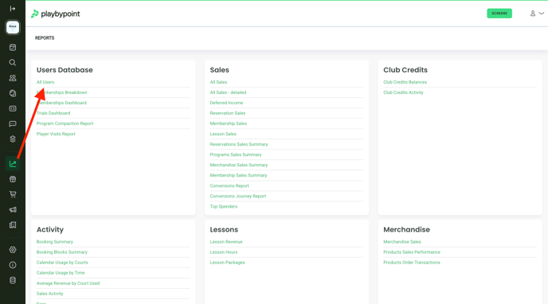Open the gift box icon in sidebar
The image size is (548, 304).
tap(13, 179)
